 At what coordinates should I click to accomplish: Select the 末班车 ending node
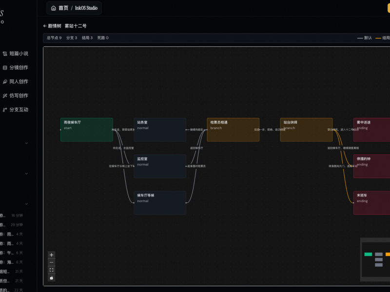click(372, 202)
